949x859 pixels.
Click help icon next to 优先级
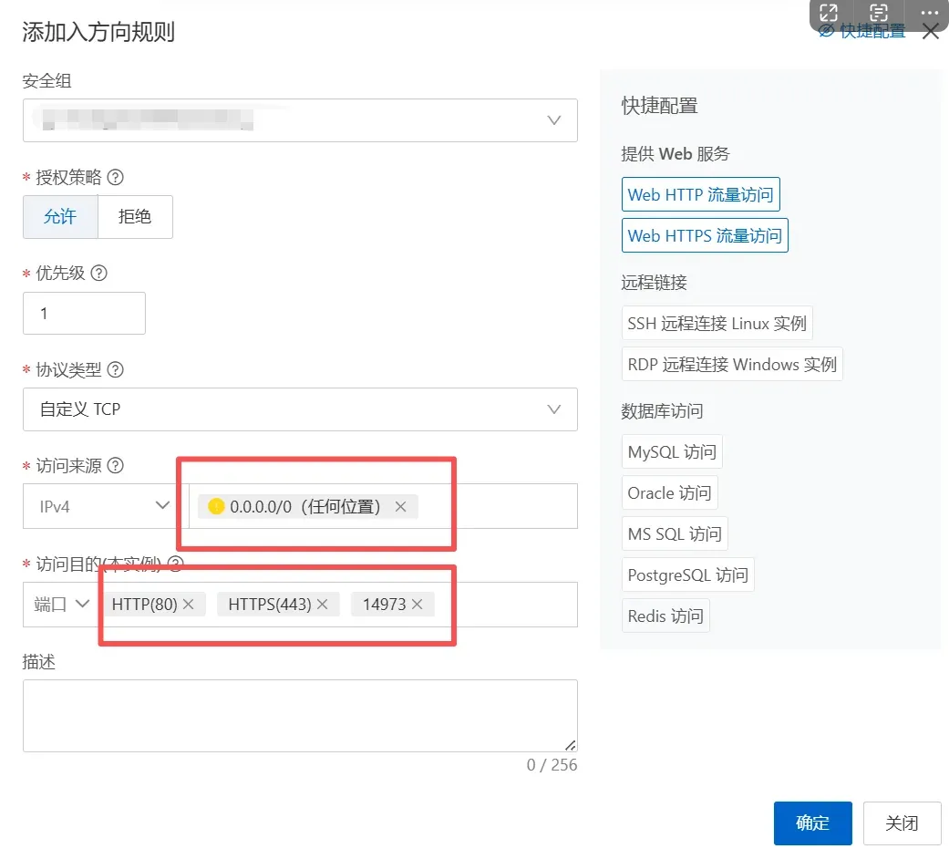98,273
